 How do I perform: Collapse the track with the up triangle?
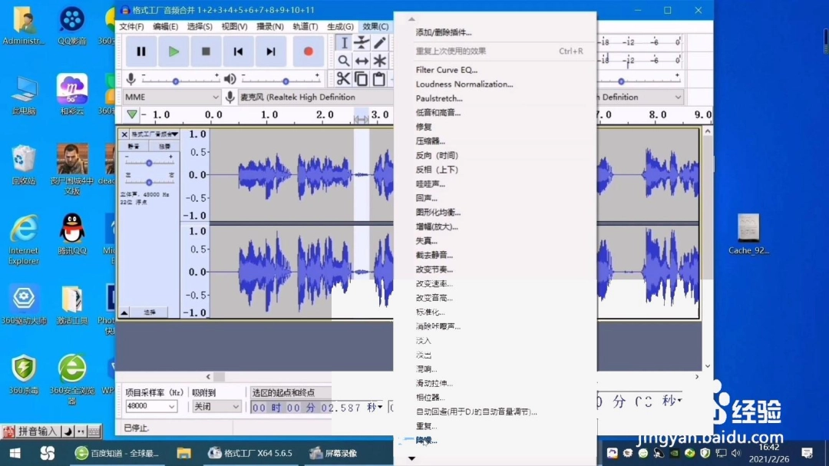(124, 312)
